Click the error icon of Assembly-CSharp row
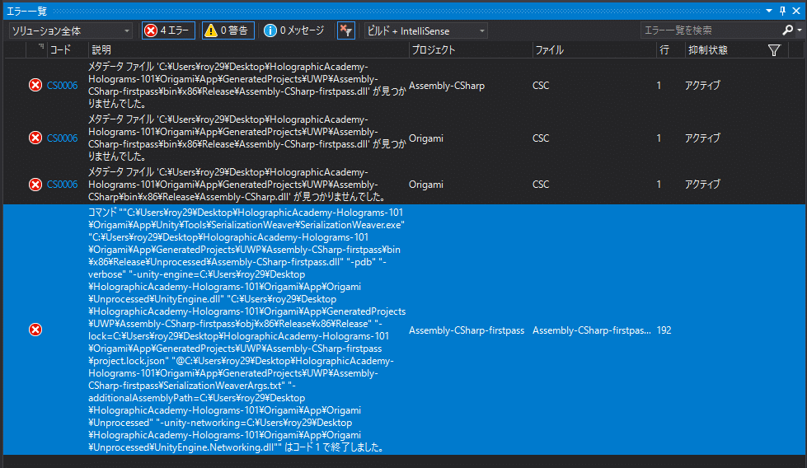The height and width of the screenshot is (468, 807). [35, 86]
